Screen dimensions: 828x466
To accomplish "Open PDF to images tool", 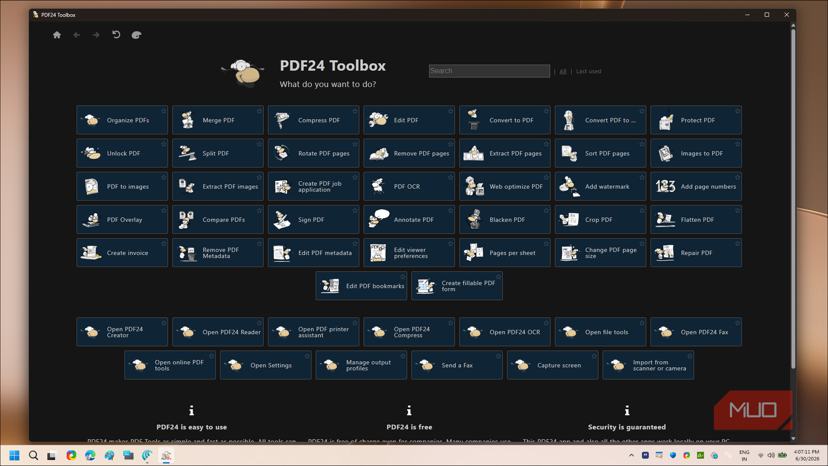I will tap(122, 186).
